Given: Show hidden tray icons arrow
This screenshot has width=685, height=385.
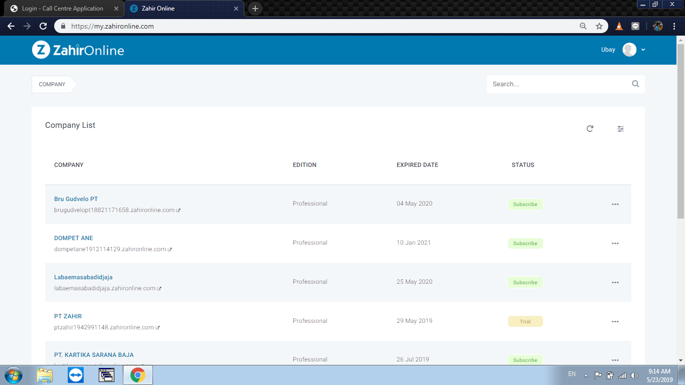Looking at the screenshot, I should click(586, 375).
